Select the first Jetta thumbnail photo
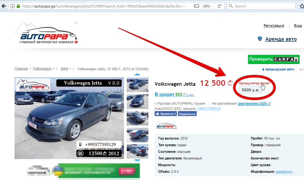 click(x=137, y=85)
